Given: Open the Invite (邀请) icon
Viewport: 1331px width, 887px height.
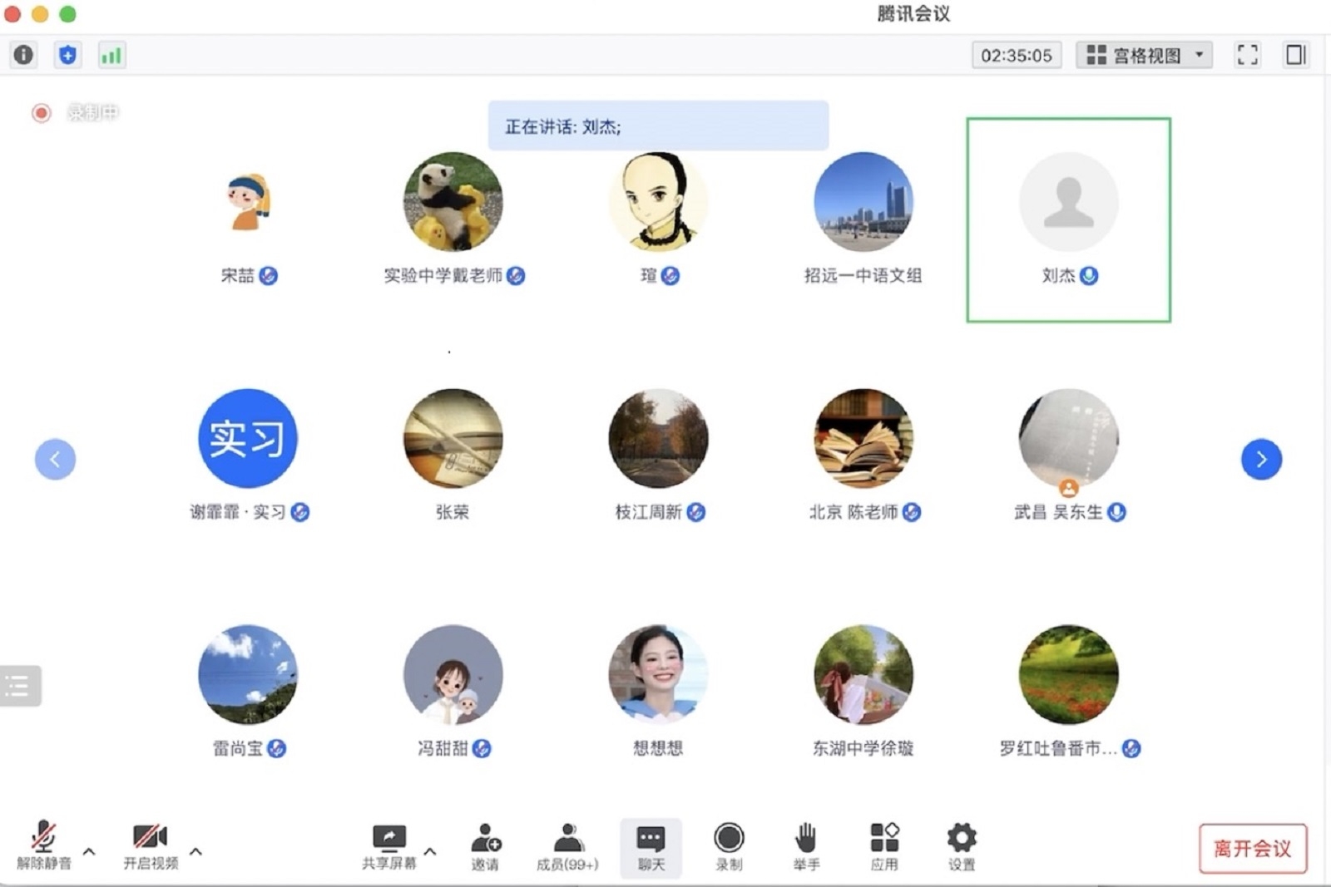Looking at the screenshot, I should 485,846.
